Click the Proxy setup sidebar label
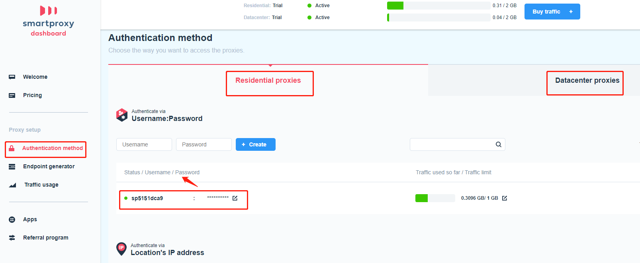 (x=25, y=130)
